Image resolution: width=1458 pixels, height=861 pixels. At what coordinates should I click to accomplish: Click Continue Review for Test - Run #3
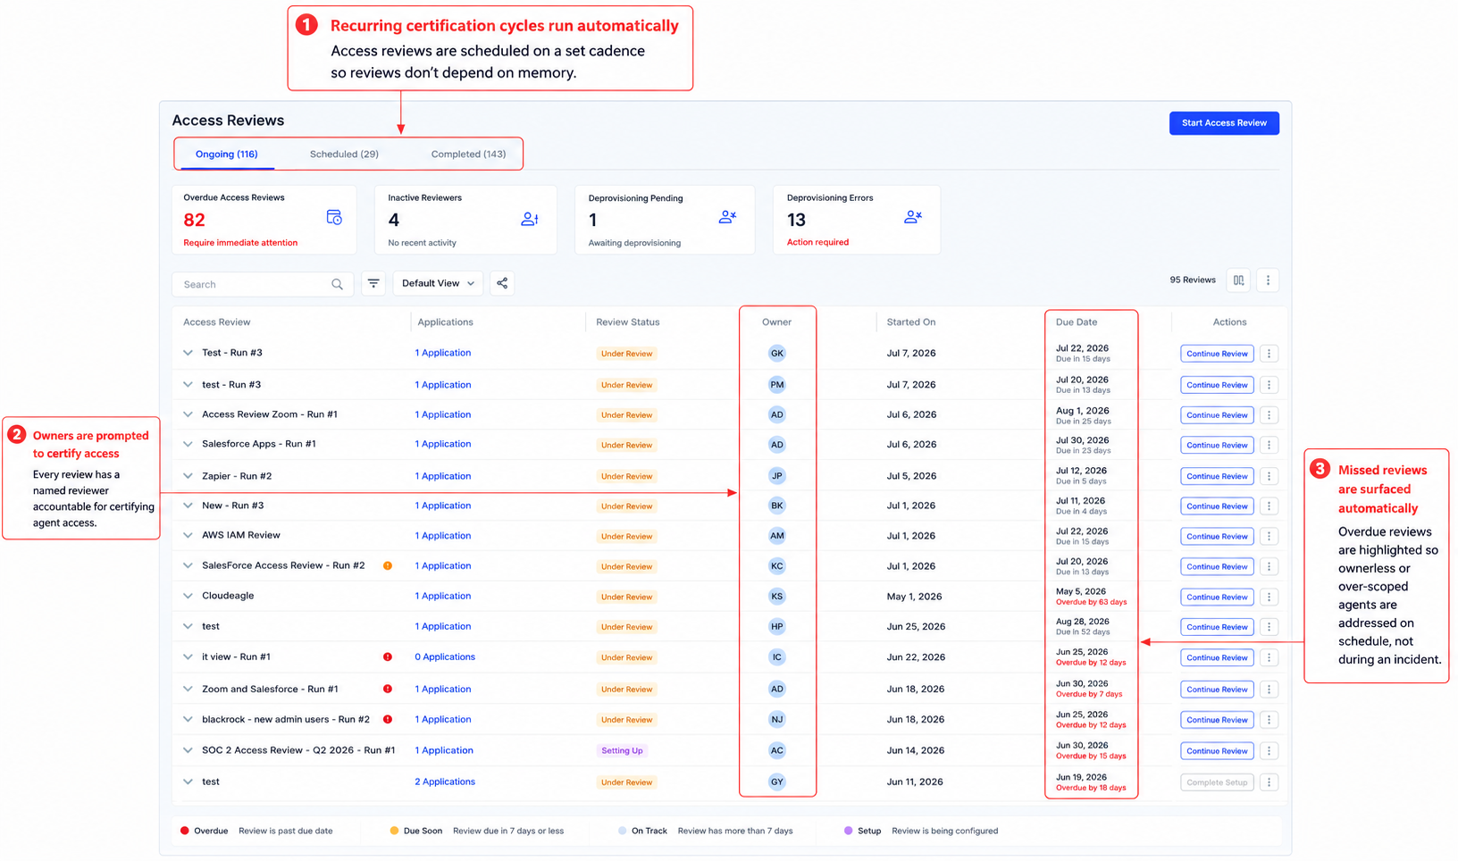[1217, 354]
